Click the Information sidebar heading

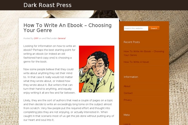131,77
